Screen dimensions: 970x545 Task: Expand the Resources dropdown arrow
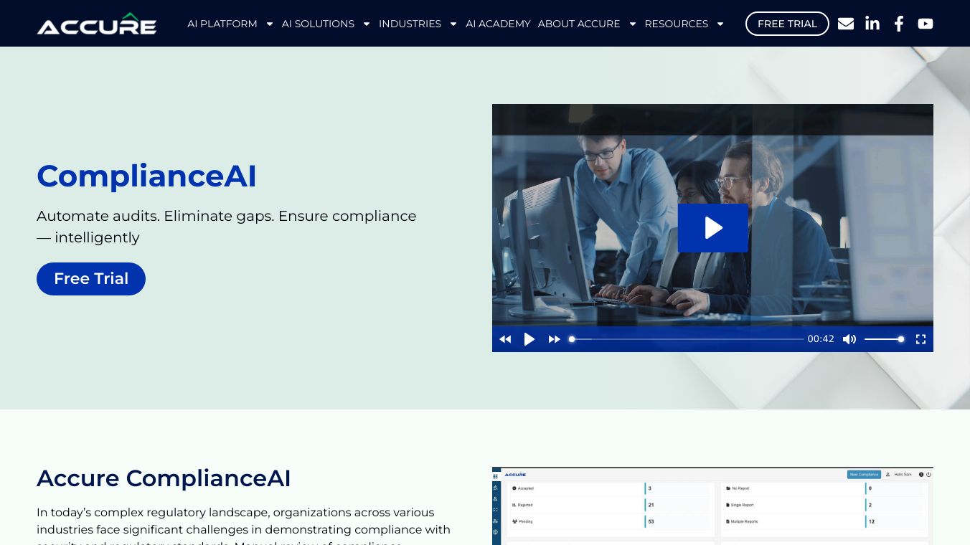pyautogui.click(x=720, y=24)
